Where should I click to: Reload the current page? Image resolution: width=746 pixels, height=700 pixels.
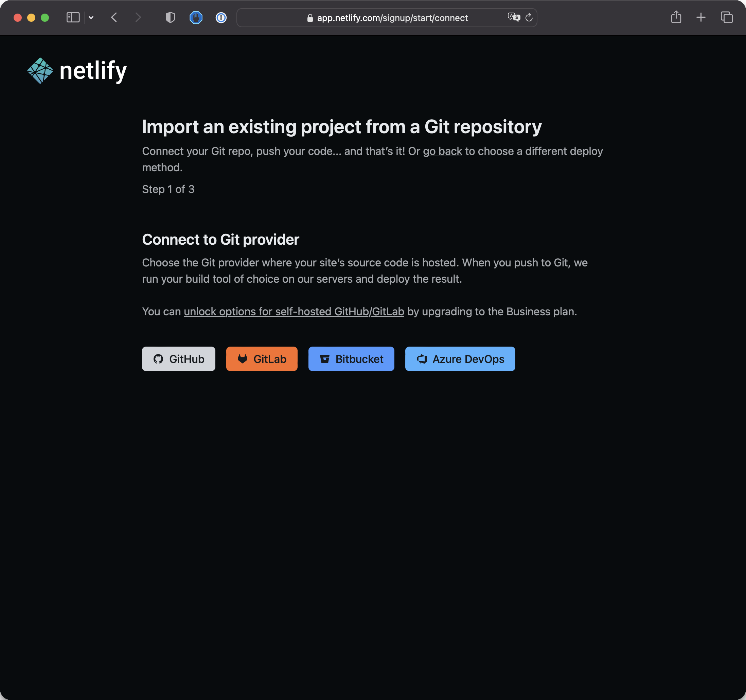click(529, 18)
